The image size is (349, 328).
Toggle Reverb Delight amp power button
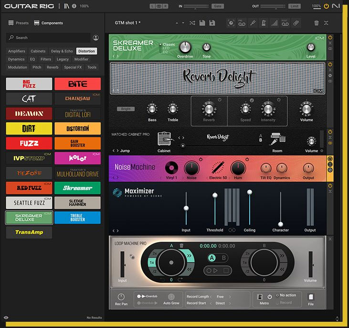[330, 64]
